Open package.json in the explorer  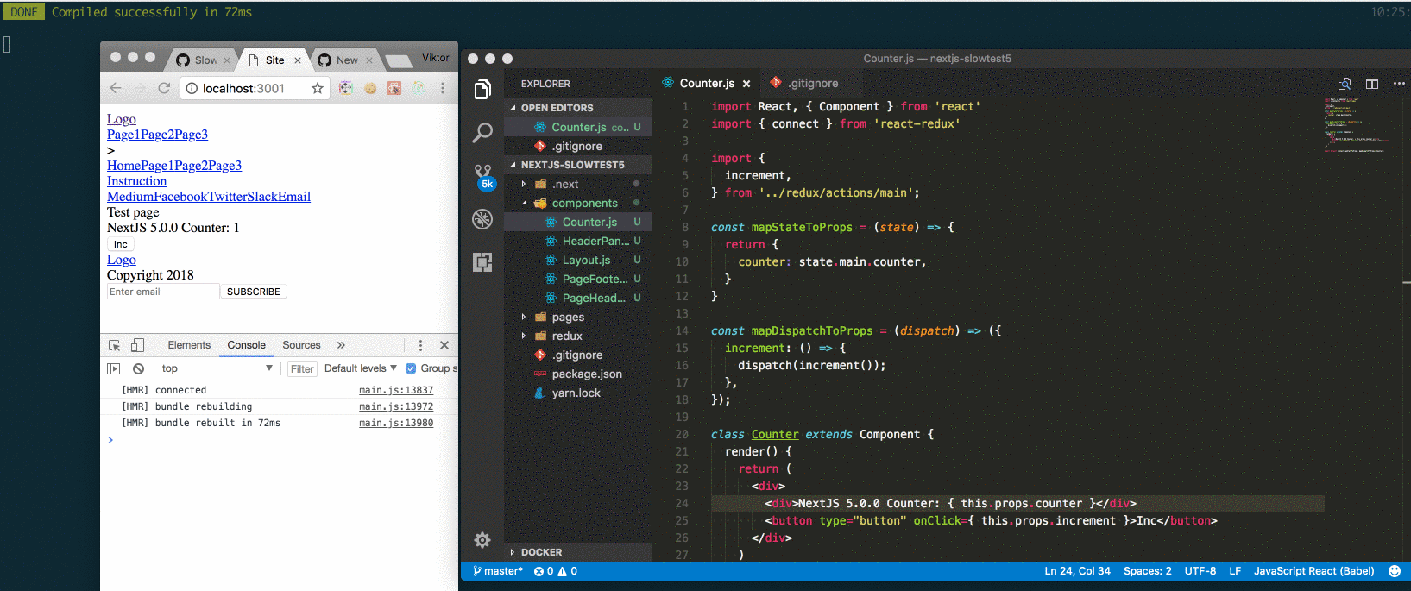pos(577,374)
